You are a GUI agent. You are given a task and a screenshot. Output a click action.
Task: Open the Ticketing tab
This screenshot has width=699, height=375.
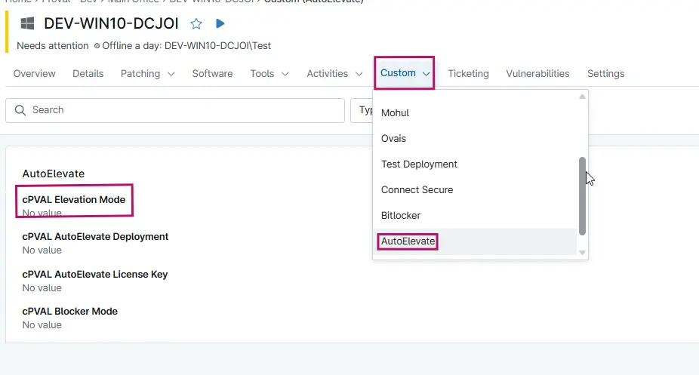pyautogui.click(x=468, y=73)
